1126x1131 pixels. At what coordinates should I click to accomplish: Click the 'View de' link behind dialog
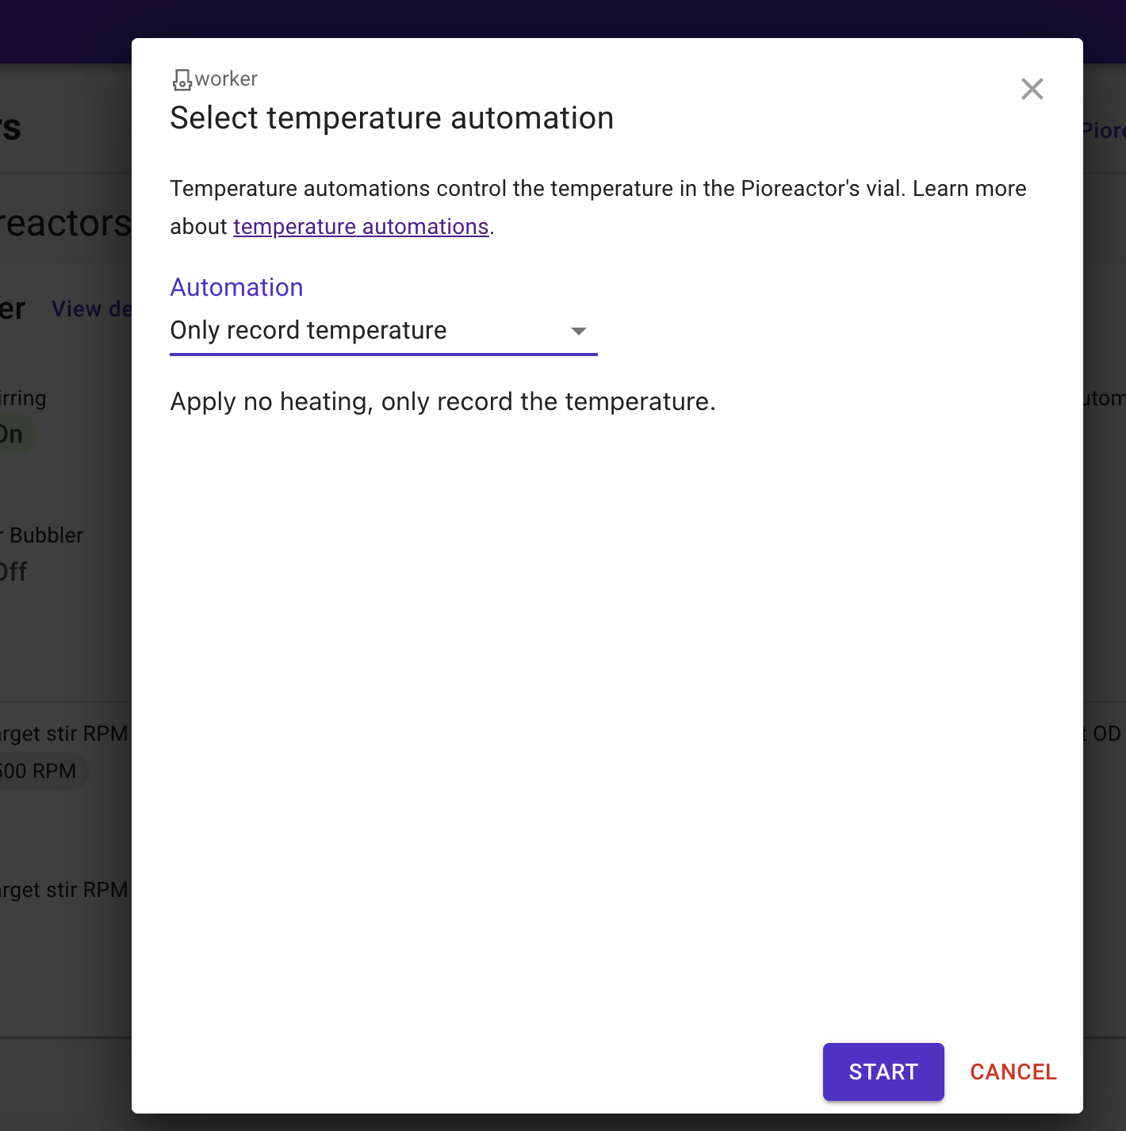pyautogui.click(x=91, y=309)
